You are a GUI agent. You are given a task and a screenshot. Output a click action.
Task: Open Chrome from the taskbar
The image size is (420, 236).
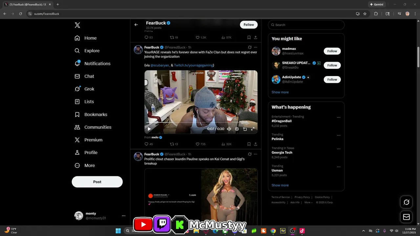pyautogui.click(x=273, y=231)
